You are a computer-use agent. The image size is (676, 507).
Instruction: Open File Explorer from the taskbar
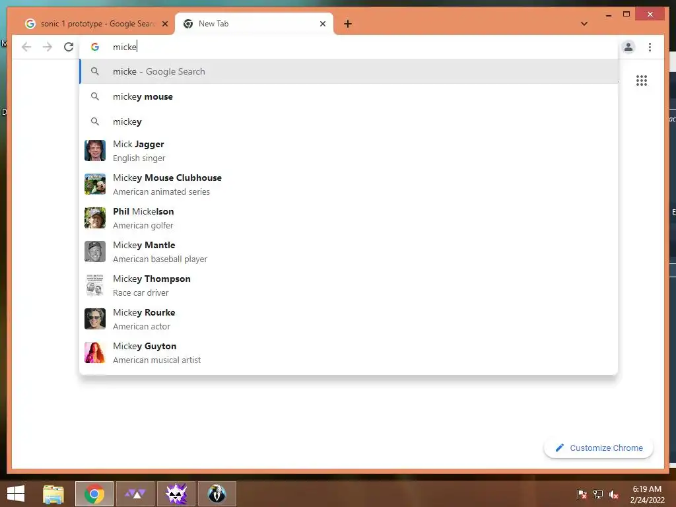tap(53, 494)
